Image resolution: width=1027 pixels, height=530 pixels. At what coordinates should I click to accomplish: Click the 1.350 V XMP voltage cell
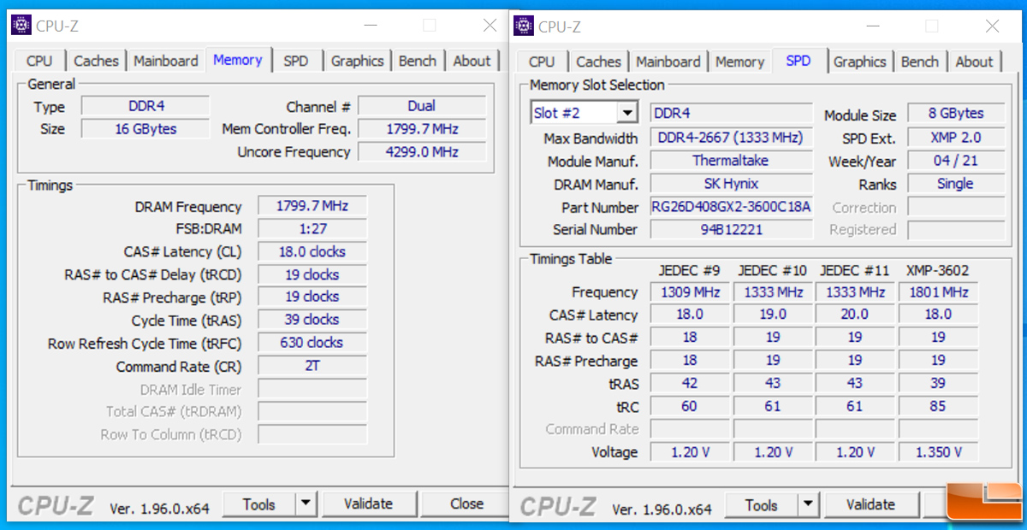coord(938,452)
